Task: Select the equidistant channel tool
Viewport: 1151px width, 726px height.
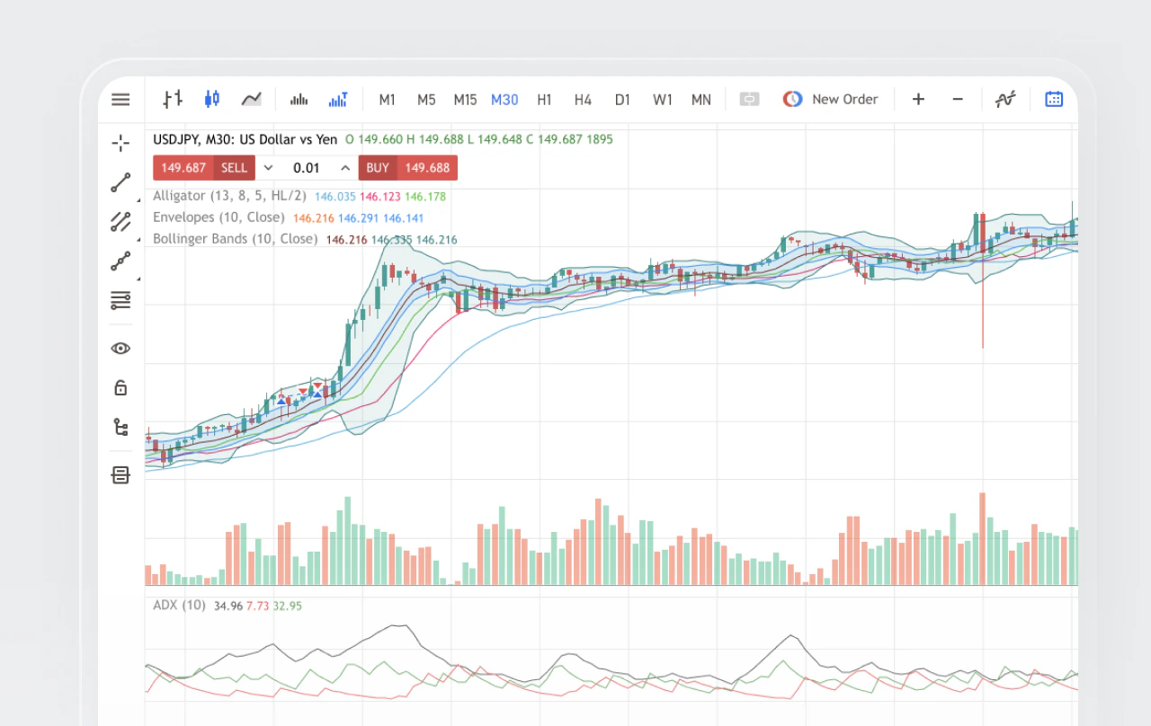Action: click(120, 221)
